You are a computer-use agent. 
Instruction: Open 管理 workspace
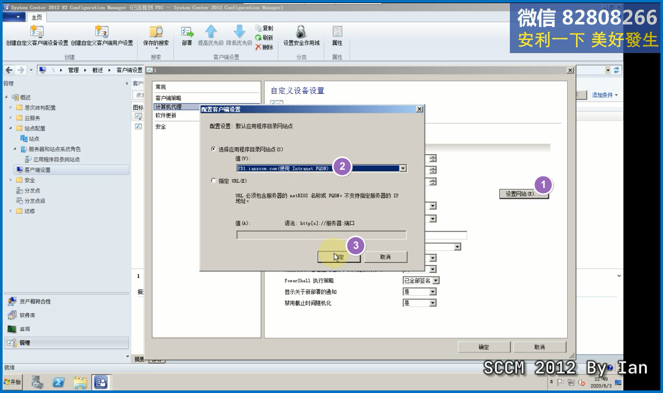click(x=66, y=343)
